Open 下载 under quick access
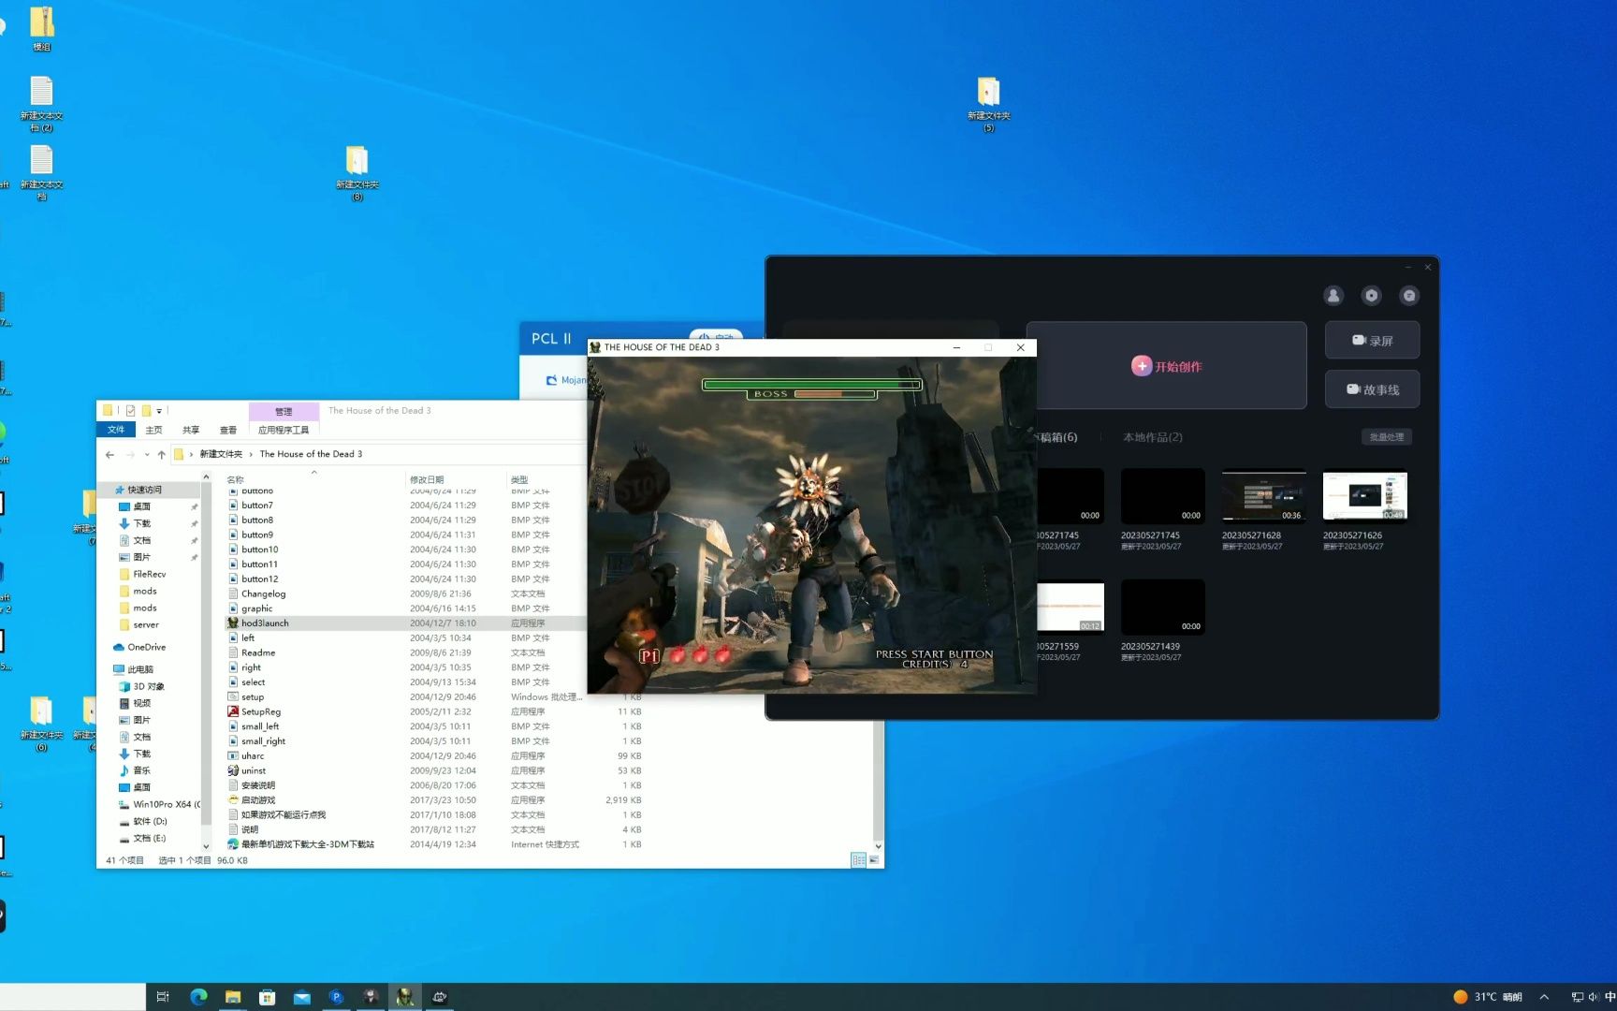Screen dimensions: 1617x1011 pyautogui.click(x=141, y=523)
